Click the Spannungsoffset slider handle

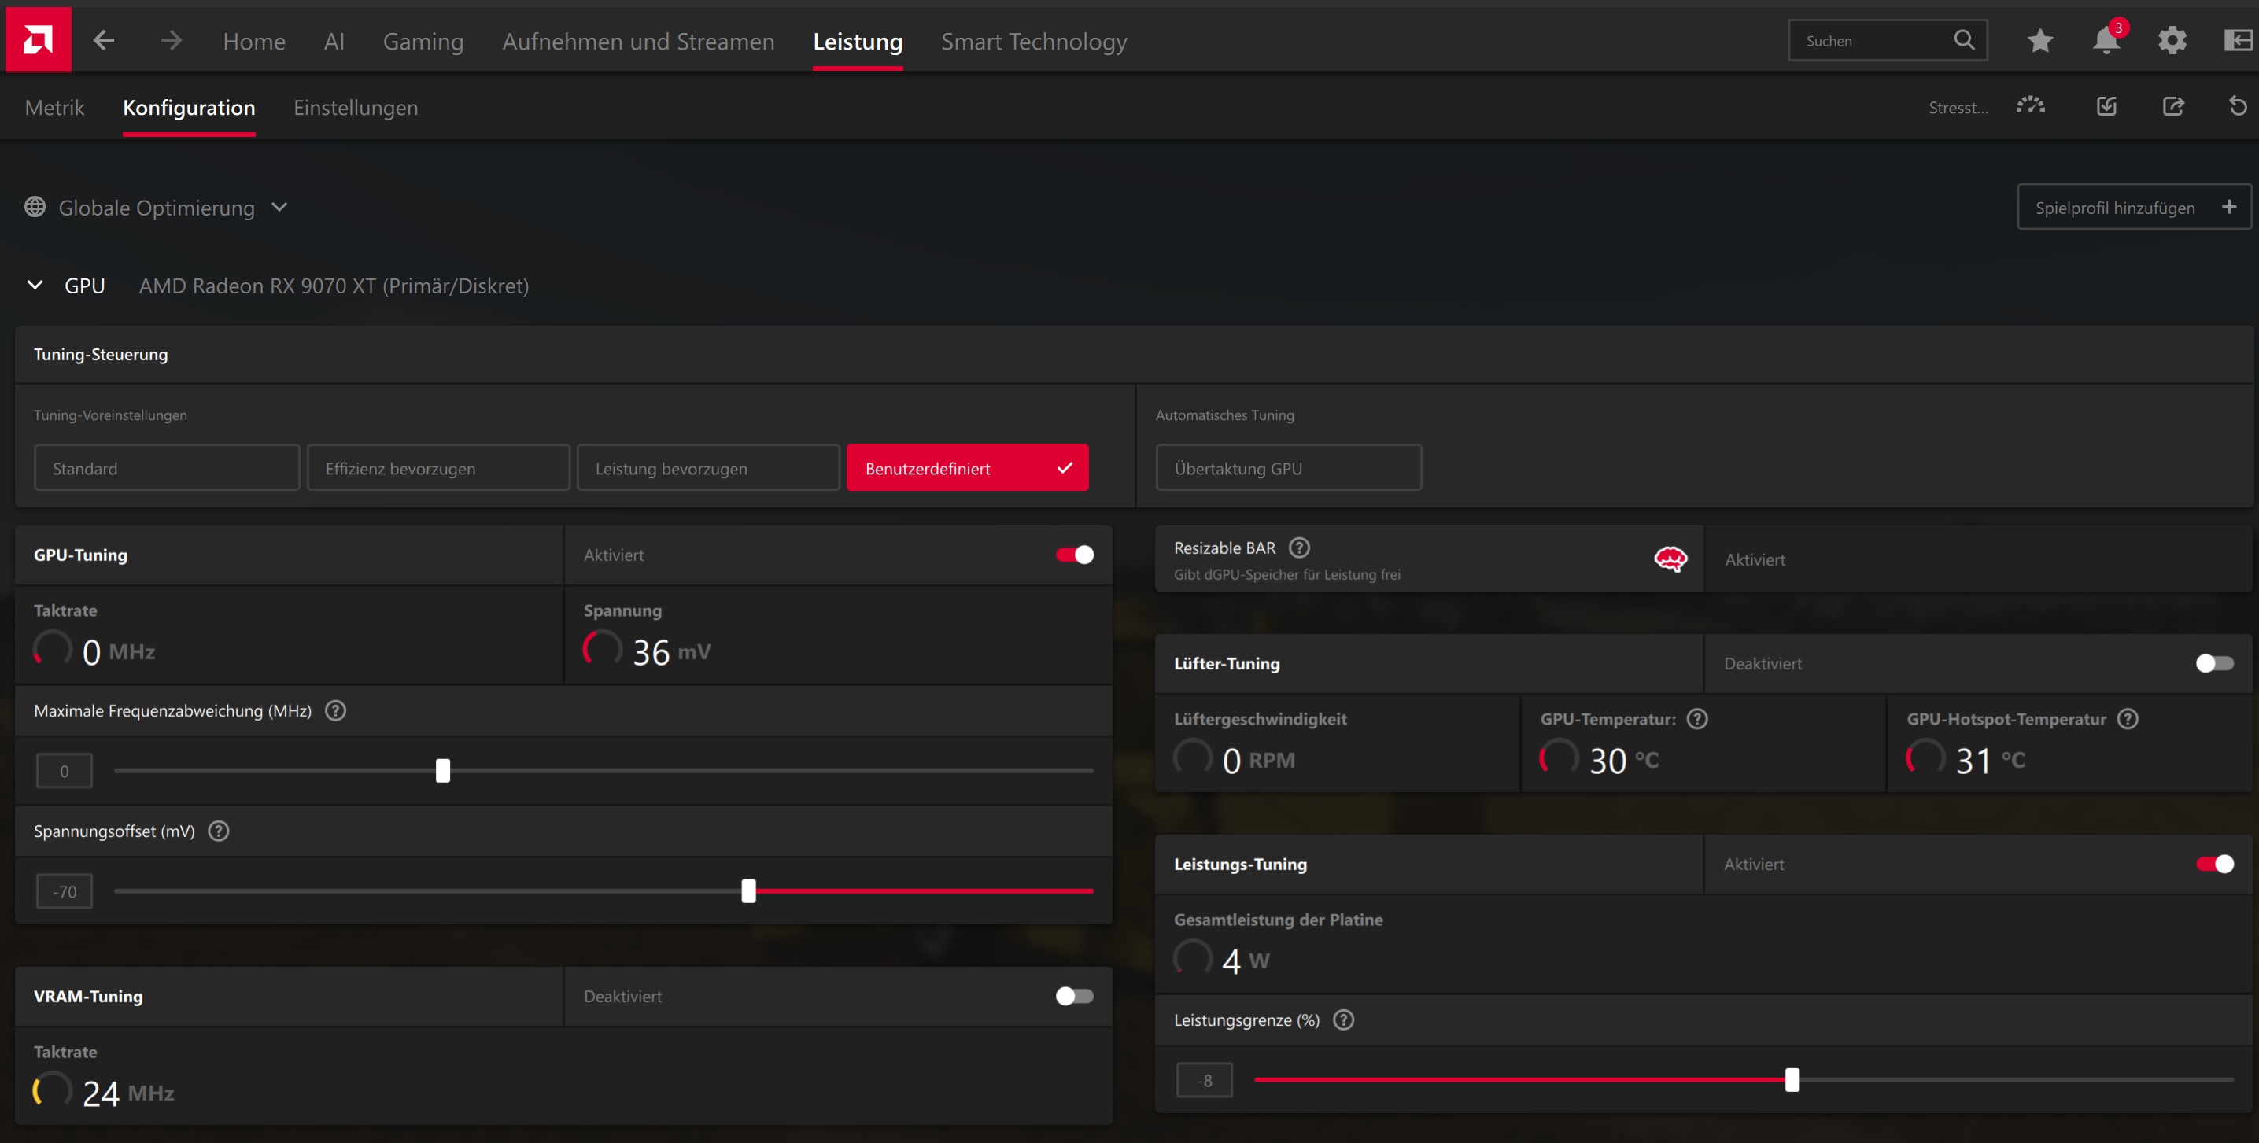[748, 891]
